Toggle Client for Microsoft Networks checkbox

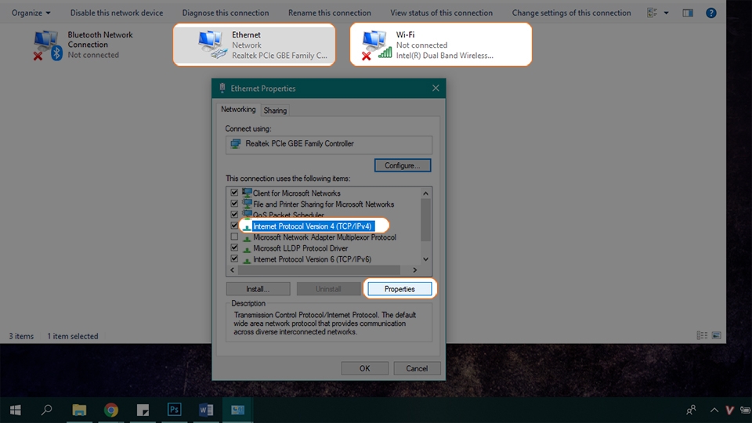(x=234, y=193)
